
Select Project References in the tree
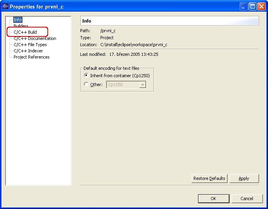31,57
